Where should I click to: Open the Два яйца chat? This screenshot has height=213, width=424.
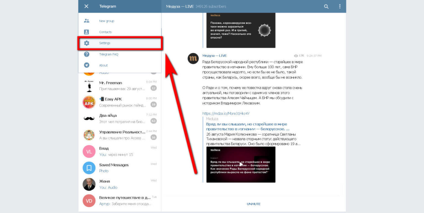point(120,118)
